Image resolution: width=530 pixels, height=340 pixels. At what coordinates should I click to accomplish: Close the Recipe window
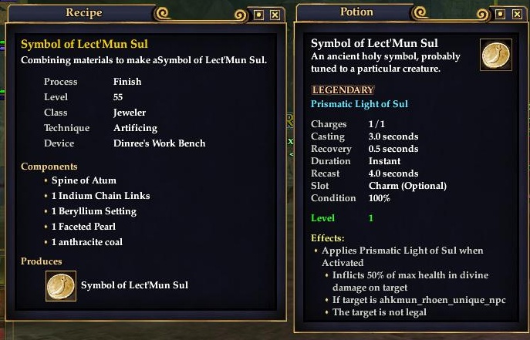(275, 15)
